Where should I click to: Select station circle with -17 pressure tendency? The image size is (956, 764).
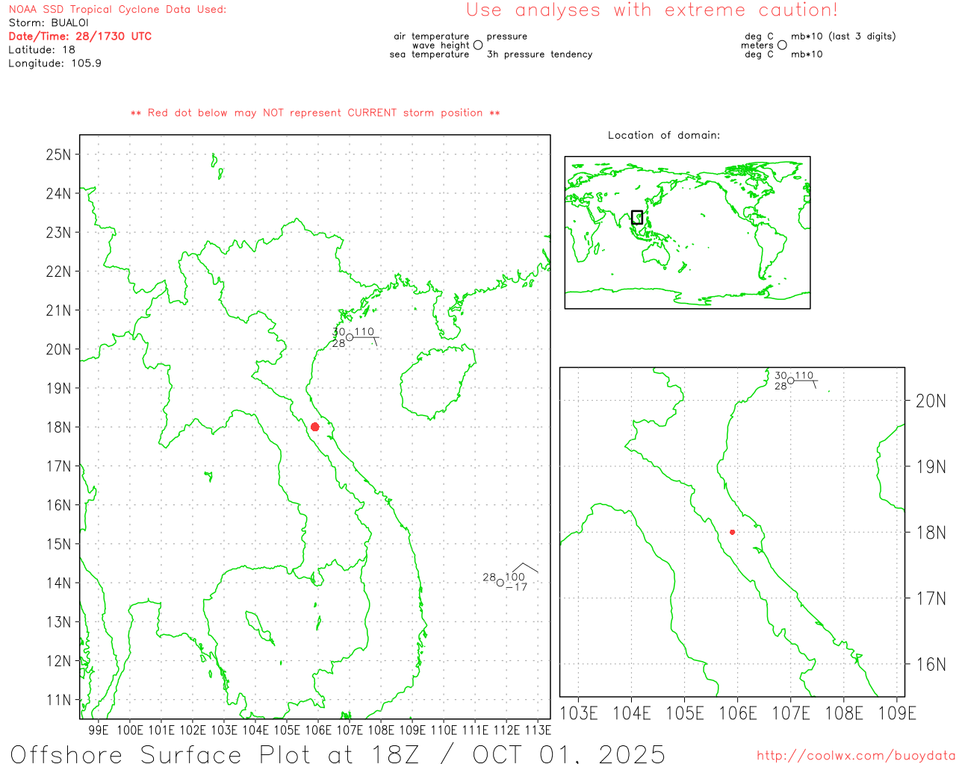[500, 583]
